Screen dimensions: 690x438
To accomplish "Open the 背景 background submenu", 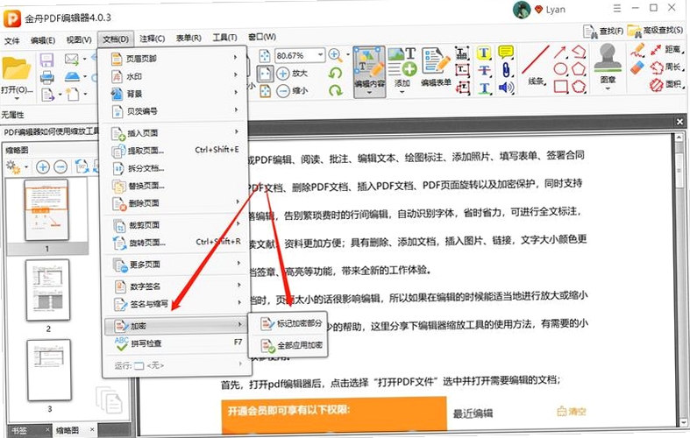I will click(x=174, y=94).
